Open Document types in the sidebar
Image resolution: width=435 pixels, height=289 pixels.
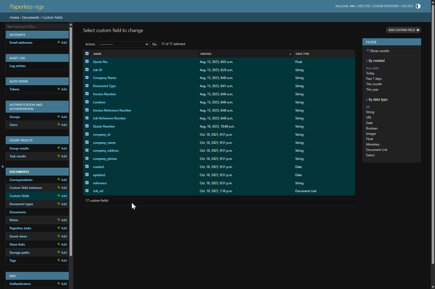21,204
